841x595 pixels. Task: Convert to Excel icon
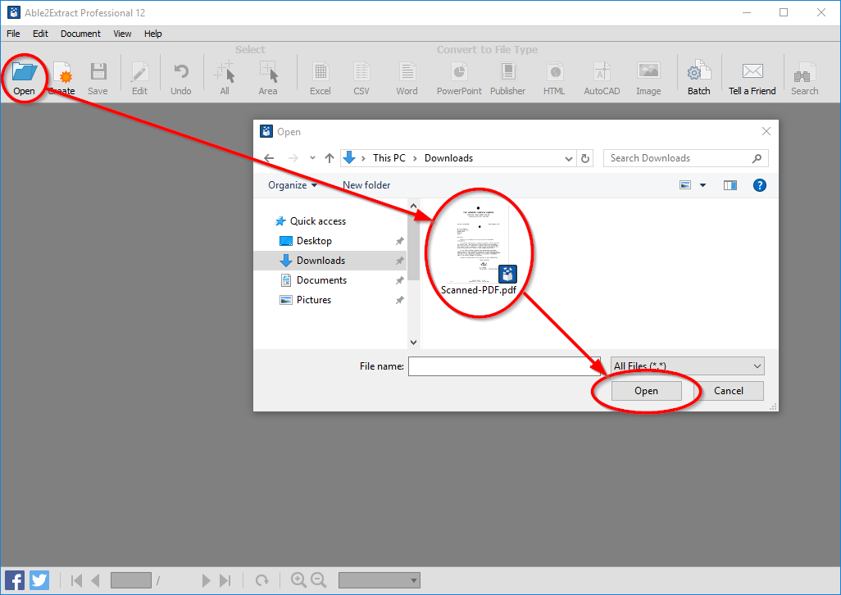(x=320, y=72)
